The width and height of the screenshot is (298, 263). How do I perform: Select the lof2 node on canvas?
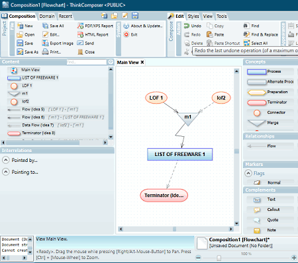pos(221,98)
